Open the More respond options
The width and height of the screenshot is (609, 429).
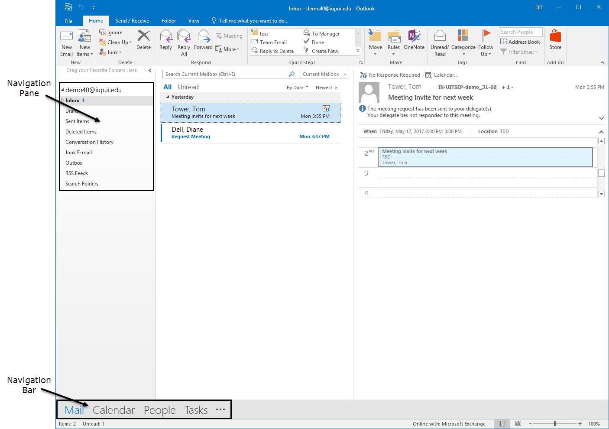pos(227,49)
